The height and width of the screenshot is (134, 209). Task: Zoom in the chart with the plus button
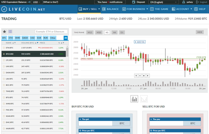point(144,76)
